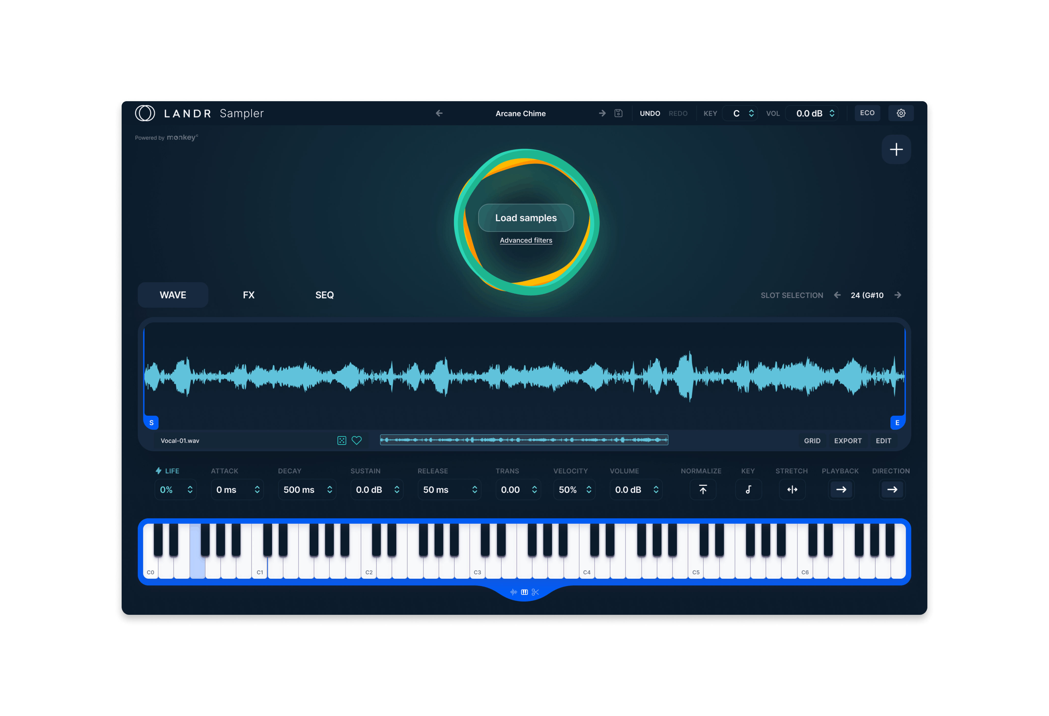Toggle GRID on the waveform
Viewport: 1049px width, 716px height.
812,441
